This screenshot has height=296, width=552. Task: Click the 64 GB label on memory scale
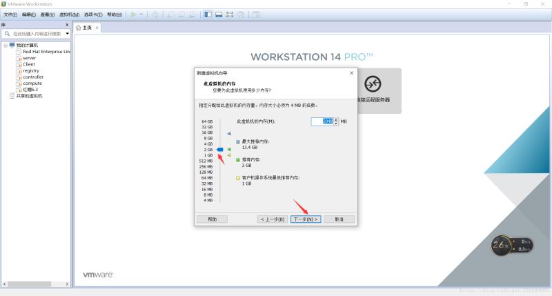207,121
